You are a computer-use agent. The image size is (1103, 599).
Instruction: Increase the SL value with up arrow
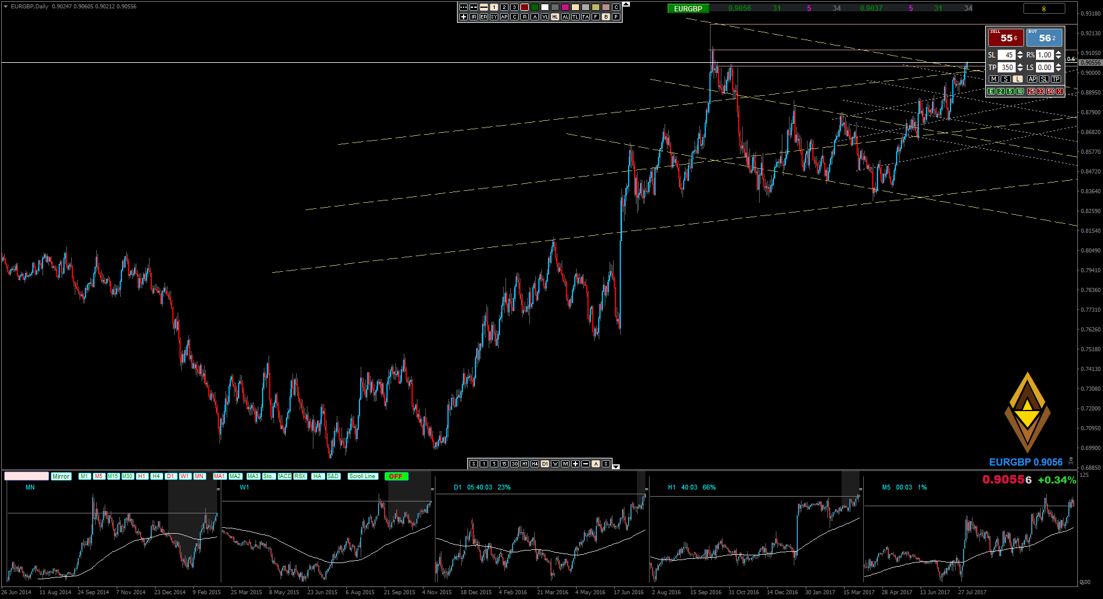pos(1020,53)
